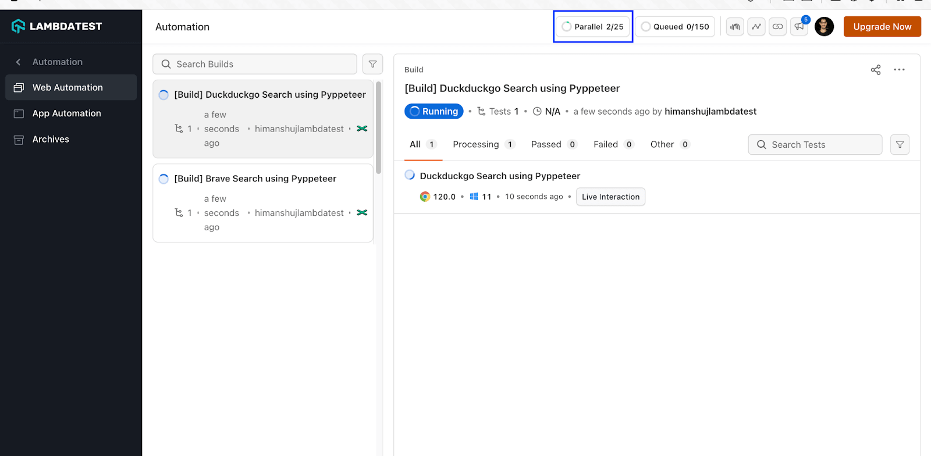Open the link icon in header
Viewport: 931px width, 456px height.
coord(777,27)
